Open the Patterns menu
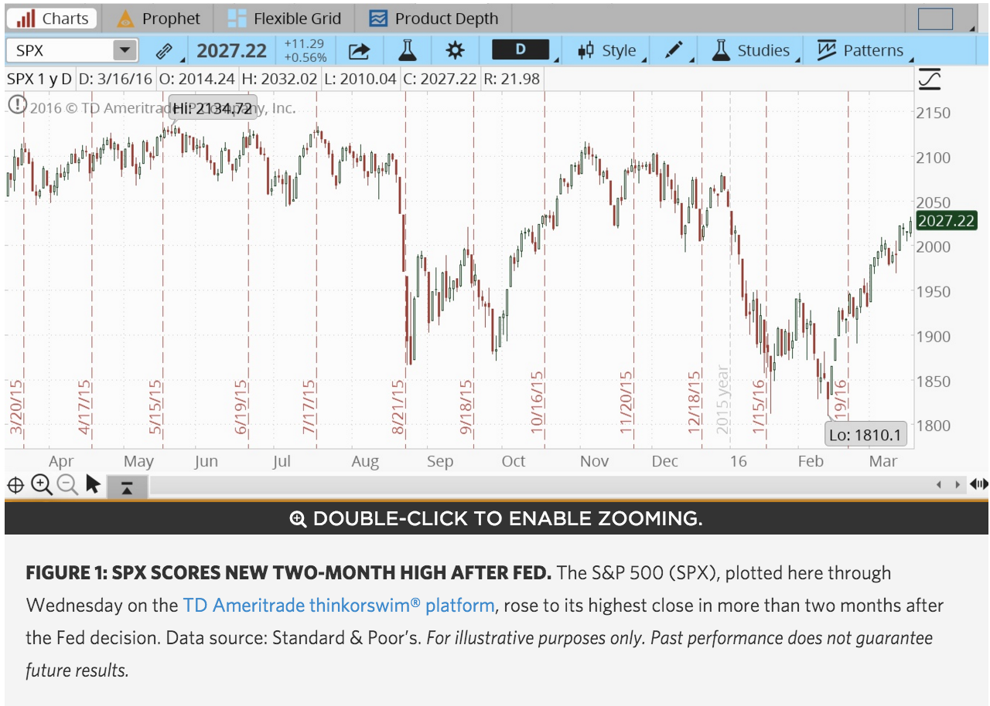 coord(860,51)
